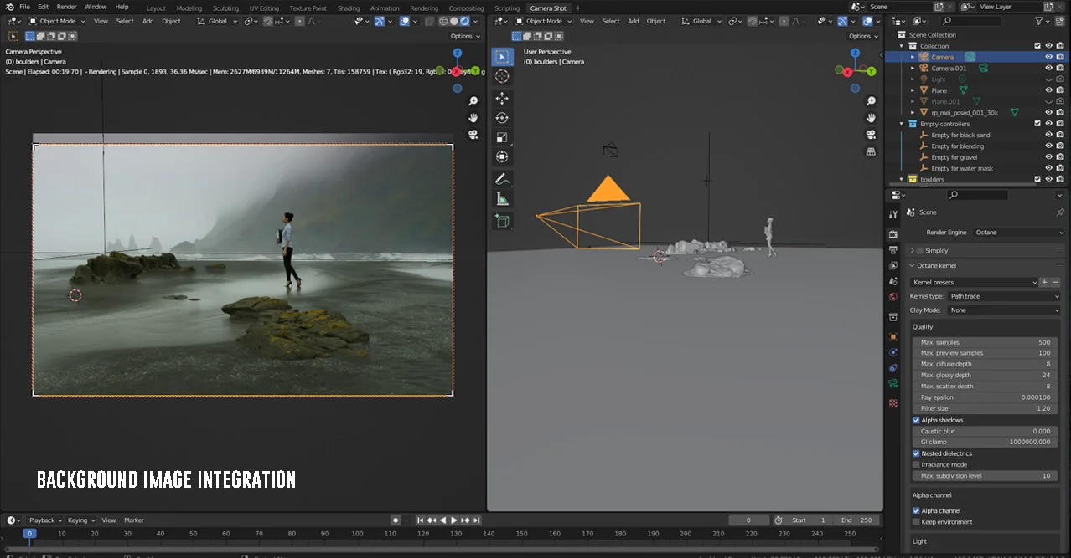Enable Irradiance mode

click(915, 464)
